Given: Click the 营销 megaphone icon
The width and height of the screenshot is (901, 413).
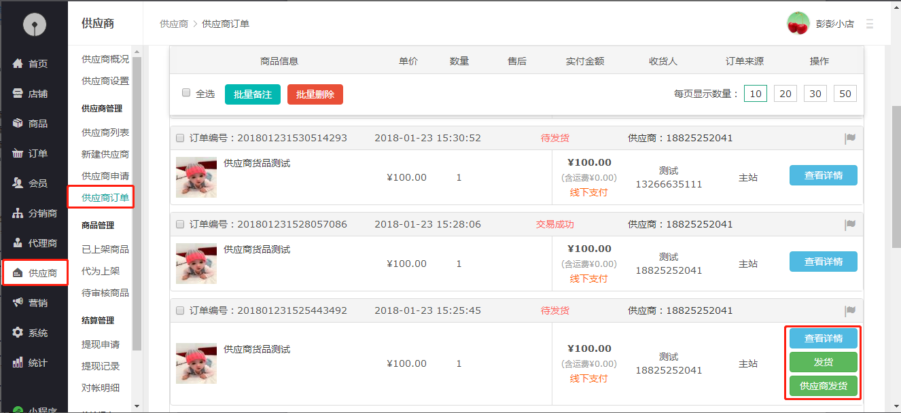Looking at the screenshot, I should [x=18, y=303].
